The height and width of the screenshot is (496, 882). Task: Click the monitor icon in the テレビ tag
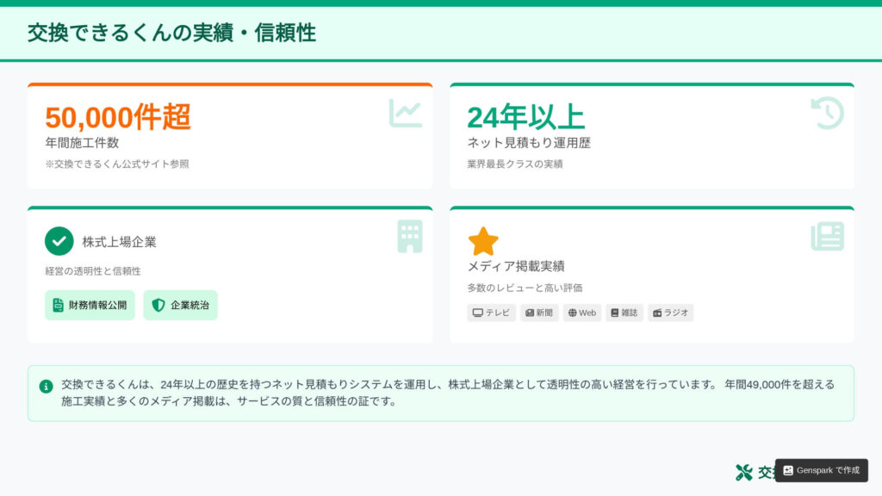click(x=477, y=313)
